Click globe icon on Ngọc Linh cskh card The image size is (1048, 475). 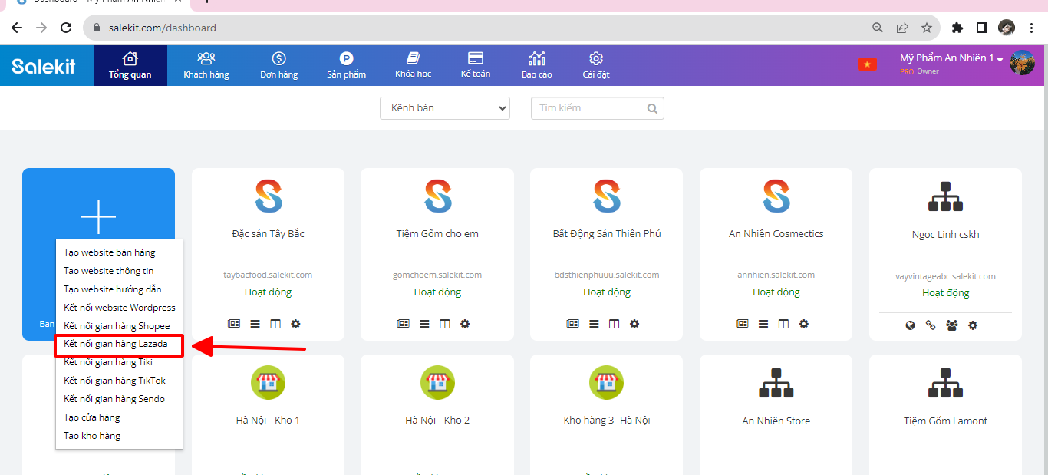point(911,325)
